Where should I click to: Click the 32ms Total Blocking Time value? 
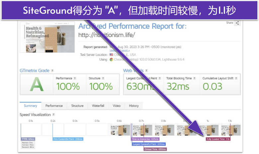tap(178, 86)
